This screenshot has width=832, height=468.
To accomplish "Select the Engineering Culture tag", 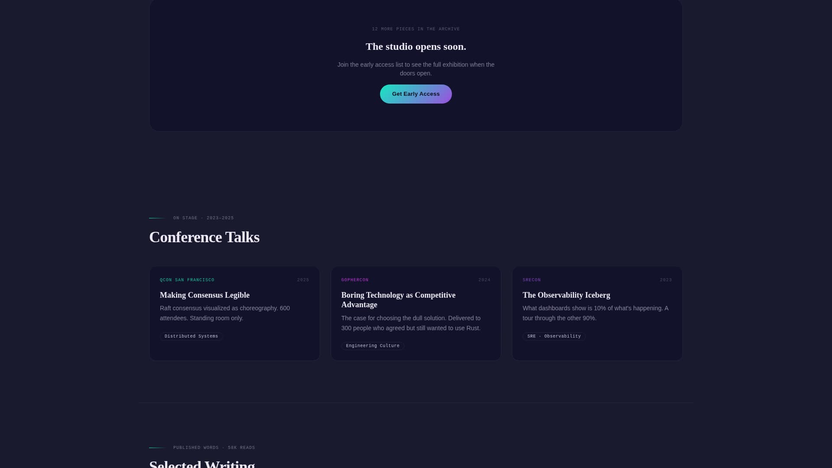I will coord(373,346).
